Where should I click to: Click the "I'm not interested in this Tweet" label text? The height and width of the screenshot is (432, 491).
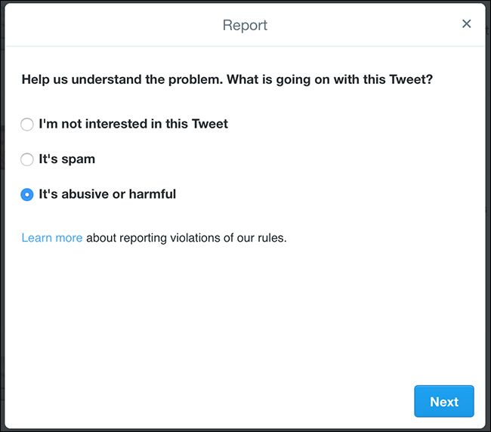click(x=133, y=124)
